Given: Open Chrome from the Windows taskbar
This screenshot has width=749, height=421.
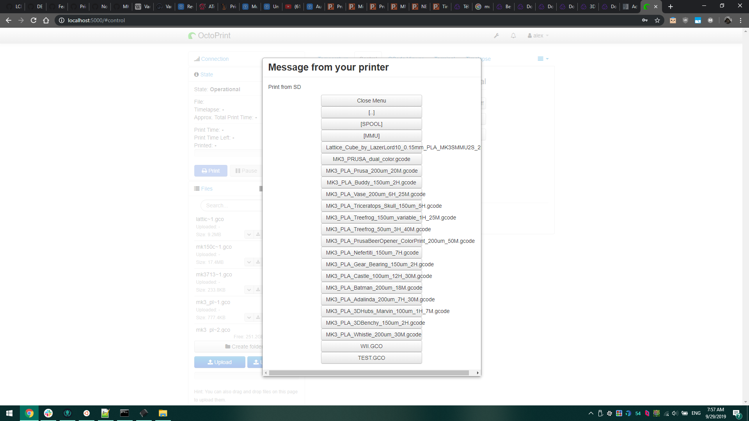Looking at the screenshot, I should [x=29, y=413].
